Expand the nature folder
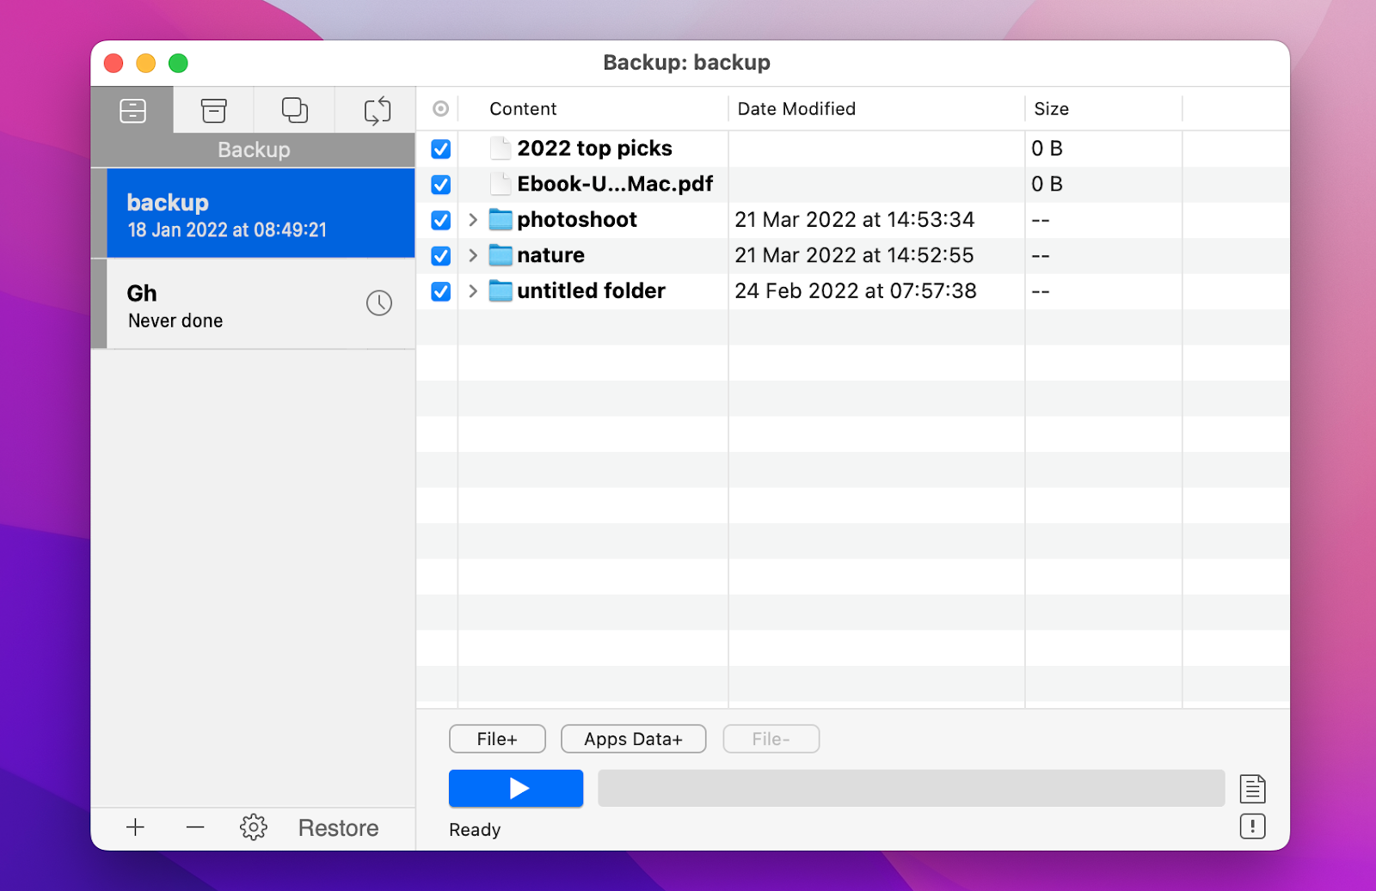The height and width of the screenshot is (891, 1376). (x=472, y=255)
